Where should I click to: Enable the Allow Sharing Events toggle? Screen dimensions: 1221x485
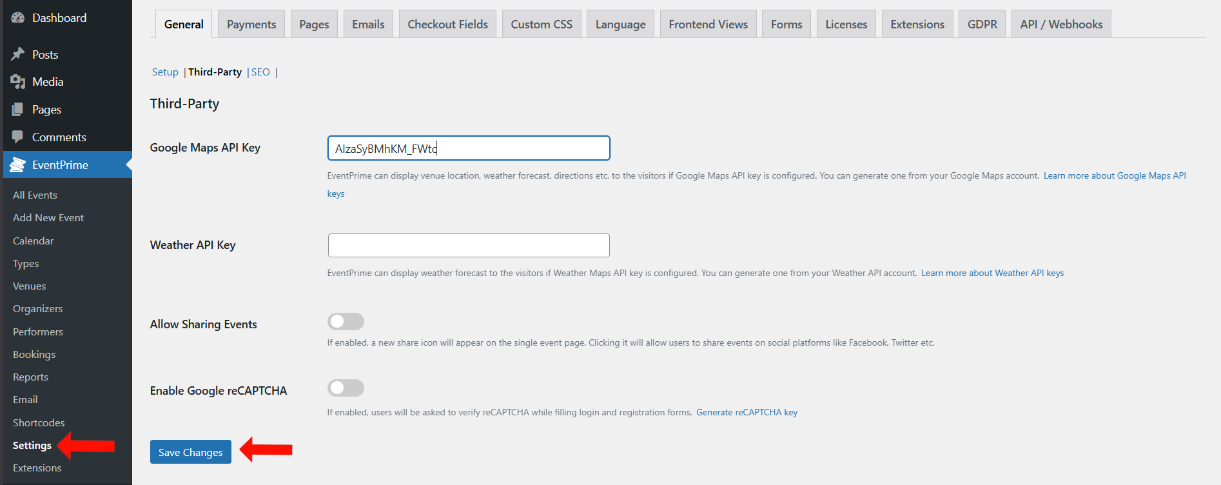tap(346, 322)
